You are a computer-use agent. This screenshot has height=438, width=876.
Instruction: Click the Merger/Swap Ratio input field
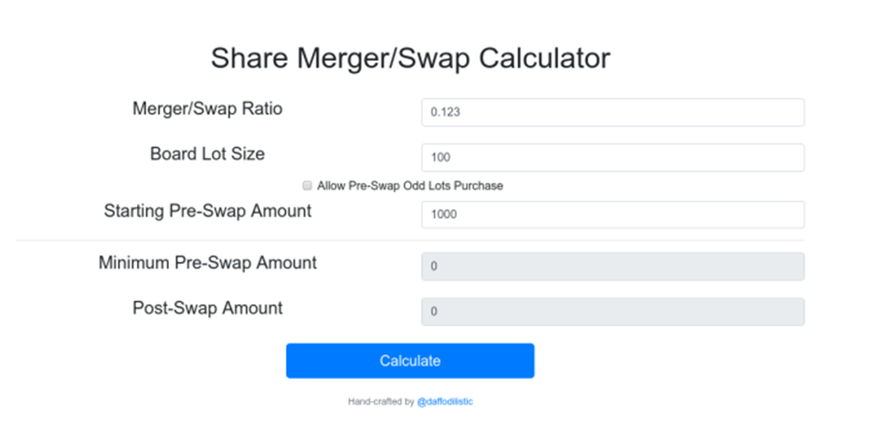point(613,112)
